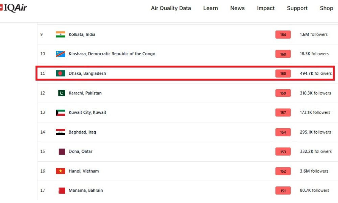Select Kuwait City, Kuwait in the ranking
The image size is (338, 203).
tap(87, 112)
